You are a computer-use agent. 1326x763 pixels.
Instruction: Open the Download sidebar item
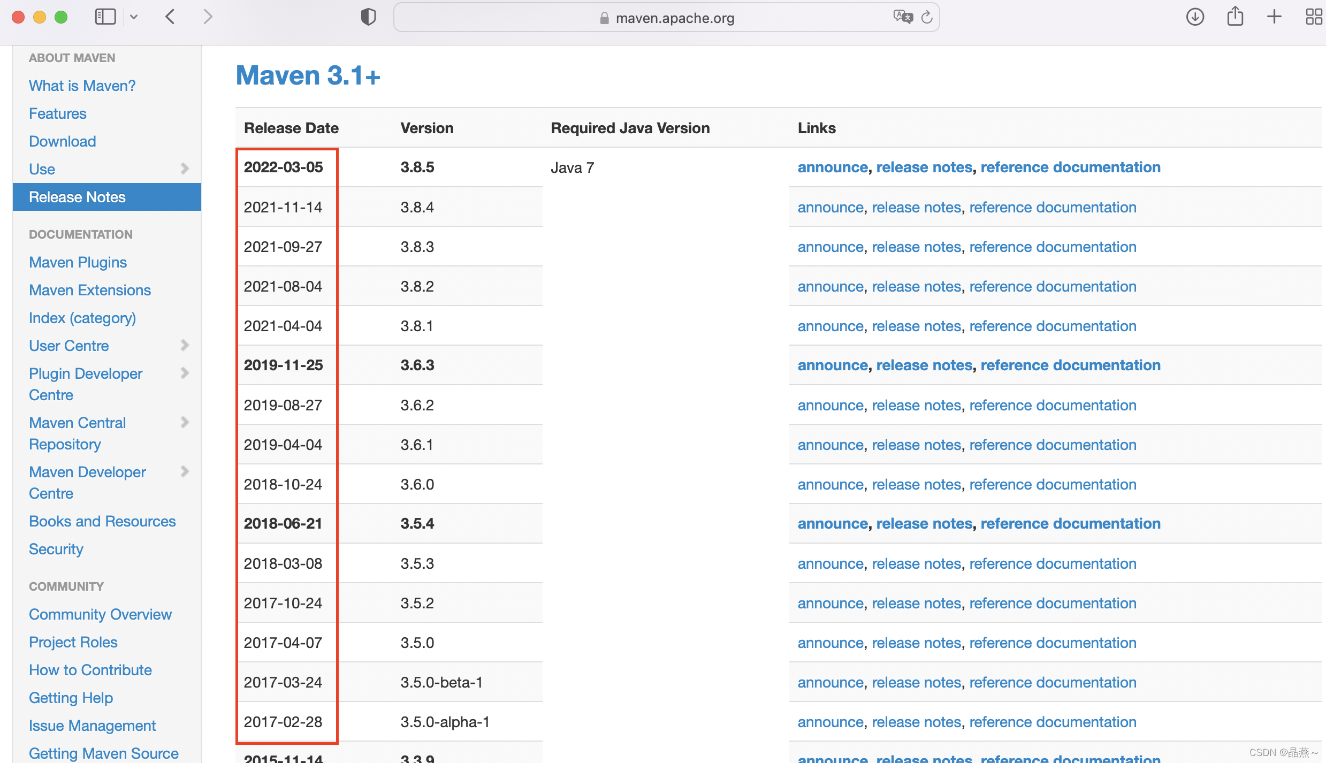[x=63, y=141]
